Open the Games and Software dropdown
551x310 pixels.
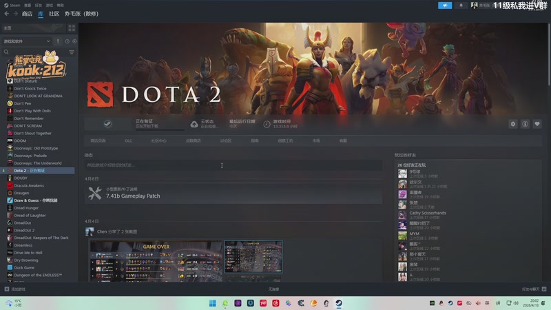click(x=27, y=41)
